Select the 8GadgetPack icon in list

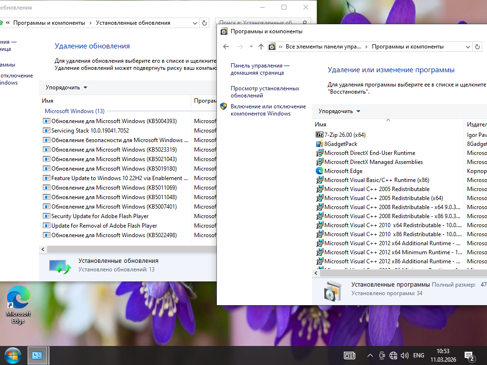[320, 144]
